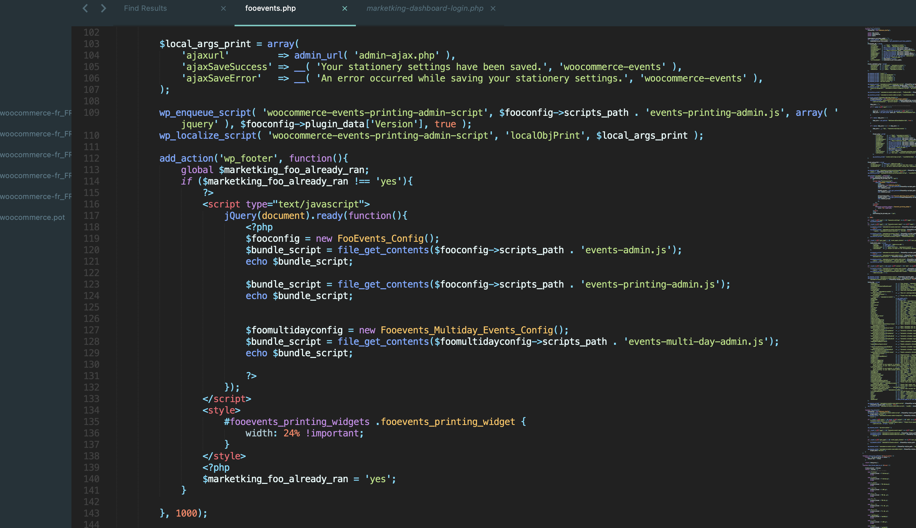916x528 pixels.
Task: Click line number 127 in gutter
Action: (x=91, y=330)
